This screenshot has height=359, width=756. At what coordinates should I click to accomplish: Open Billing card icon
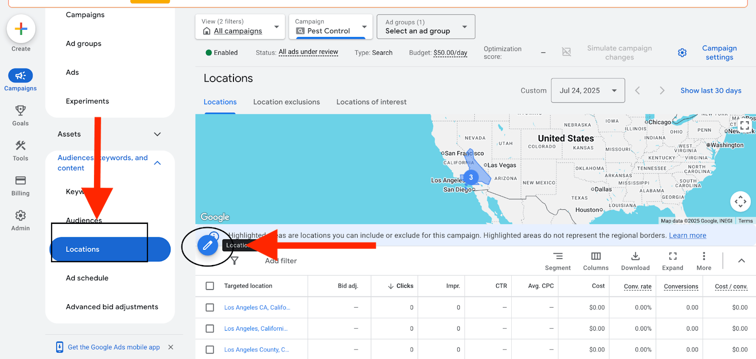[x=20, y=180]
